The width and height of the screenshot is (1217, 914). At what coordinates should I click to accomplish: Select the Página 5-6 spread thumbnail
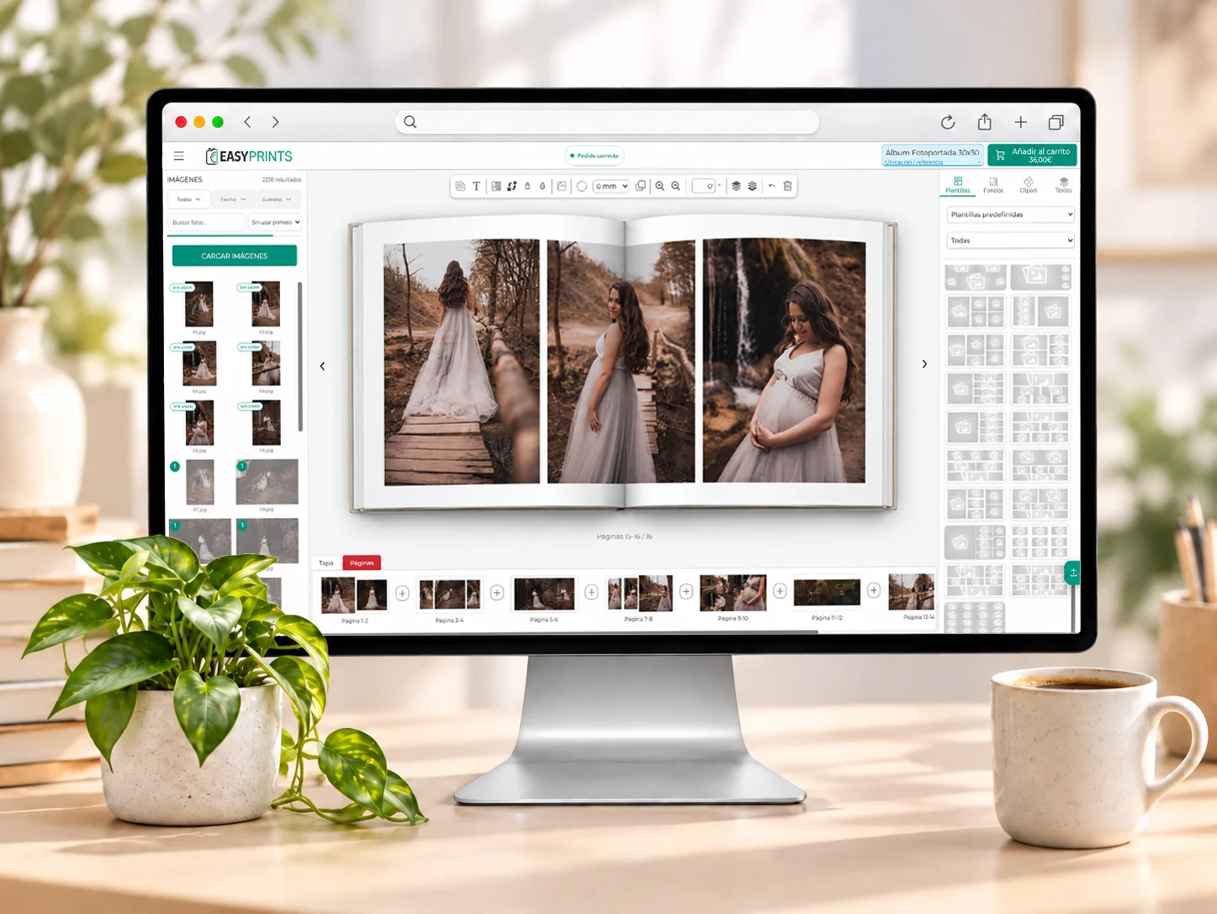tap(544, 593)
